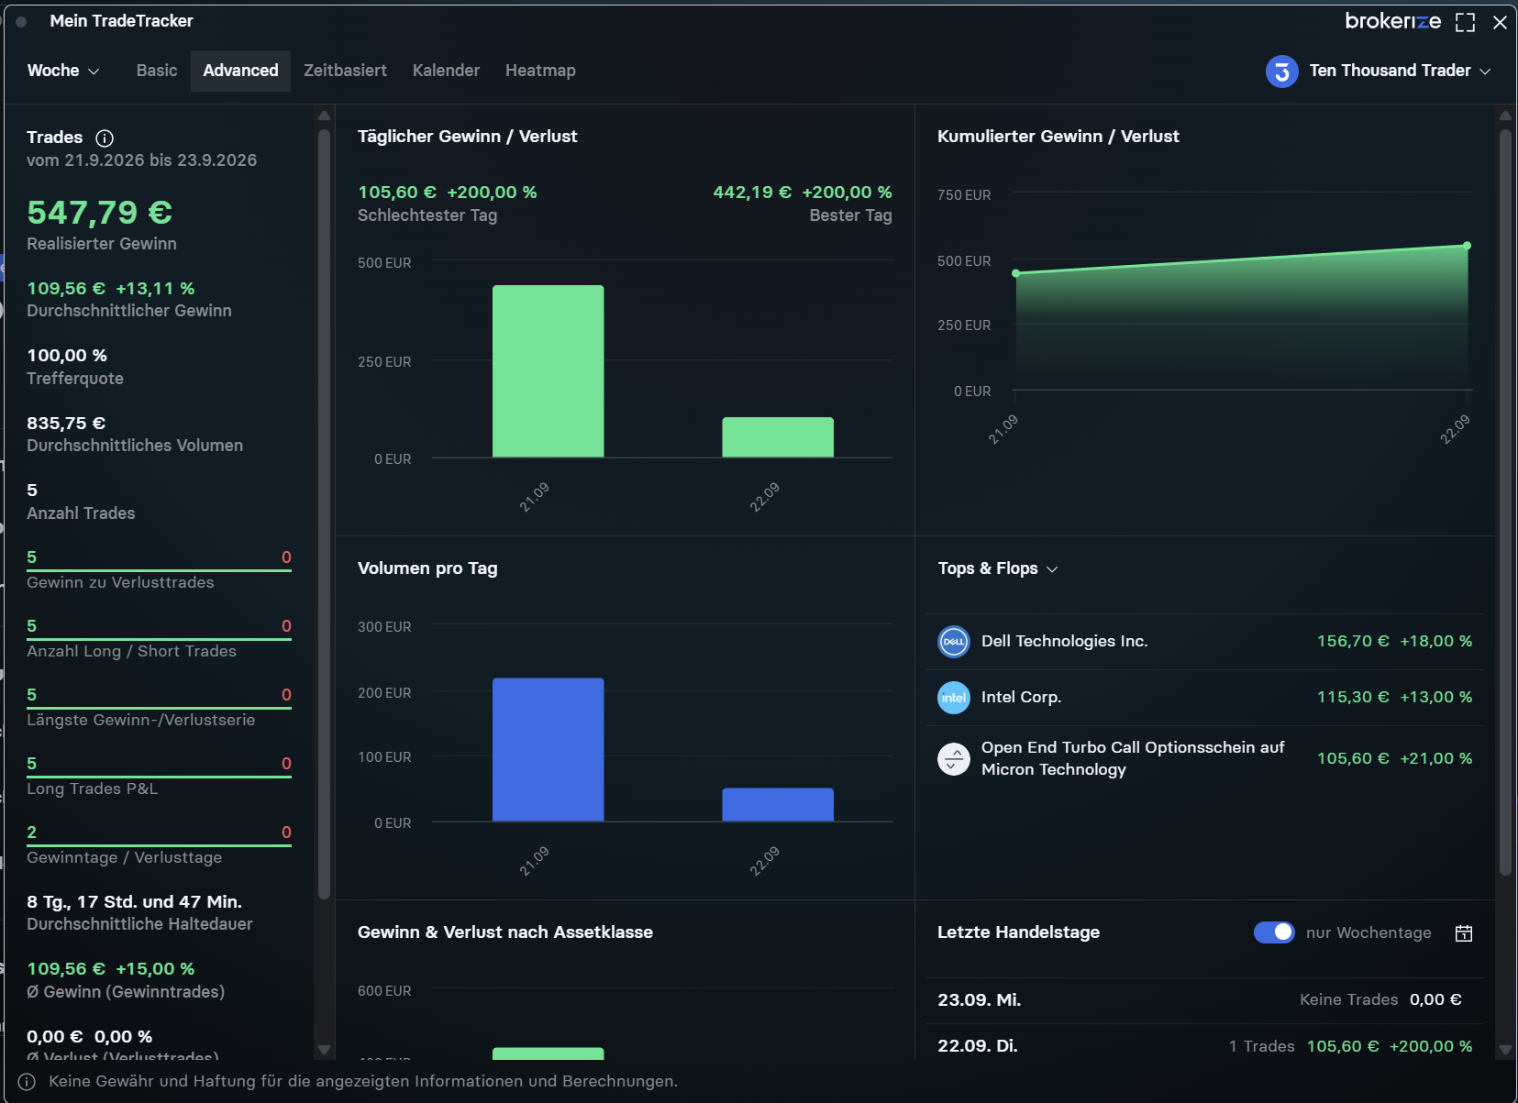Screen dimensions: 1518x1103
Task: Click the Micron turbo call product icon
Action: (954, 759)
